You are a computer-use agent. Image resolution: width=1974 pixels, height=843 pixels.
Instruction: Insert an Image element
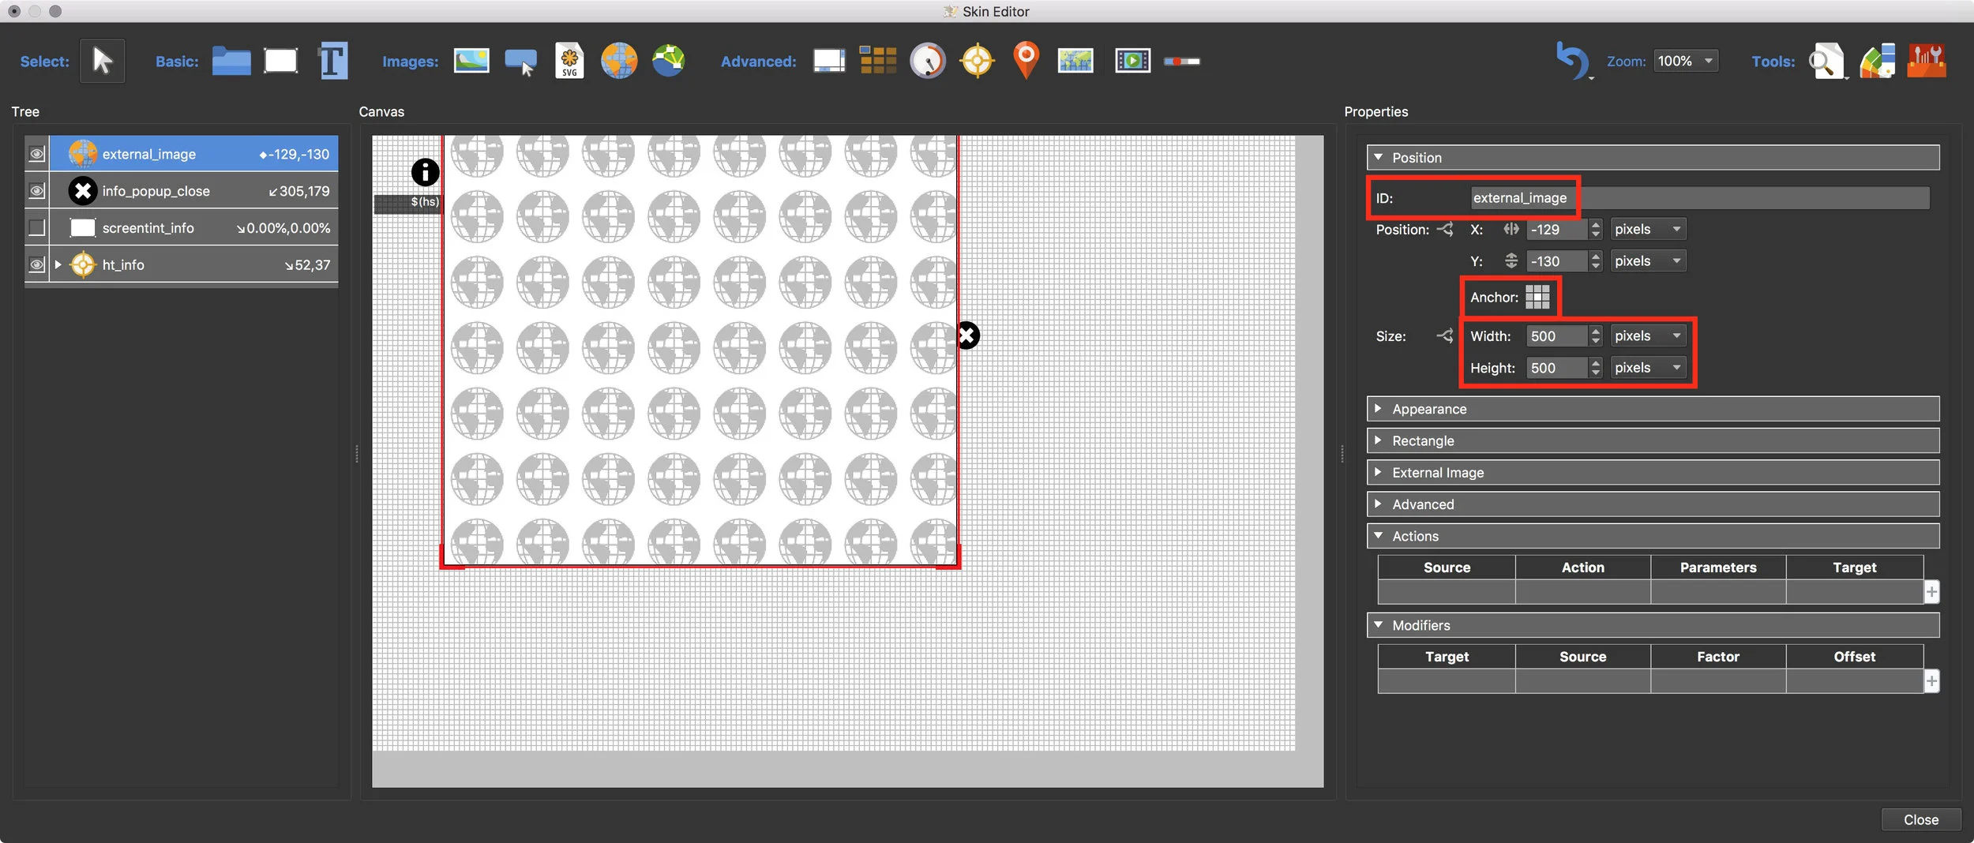click(471, 61)
